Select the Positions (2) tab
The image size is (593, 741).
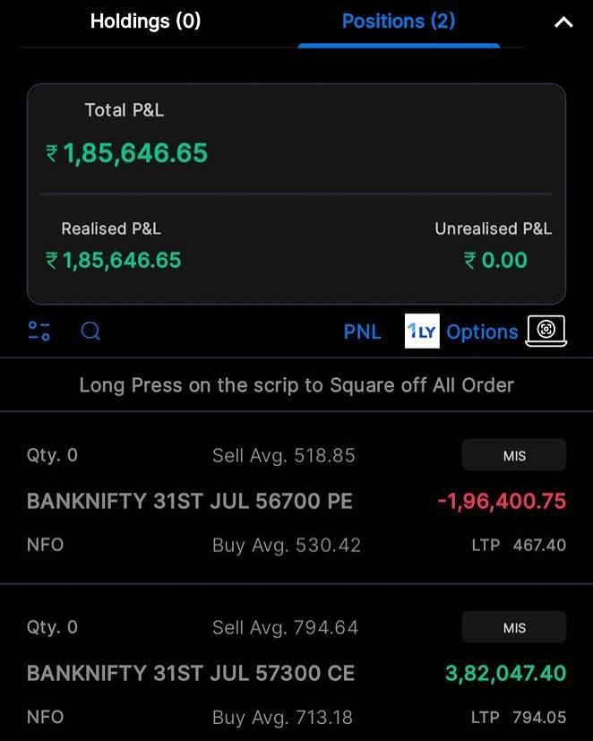(x=399, y=21)
